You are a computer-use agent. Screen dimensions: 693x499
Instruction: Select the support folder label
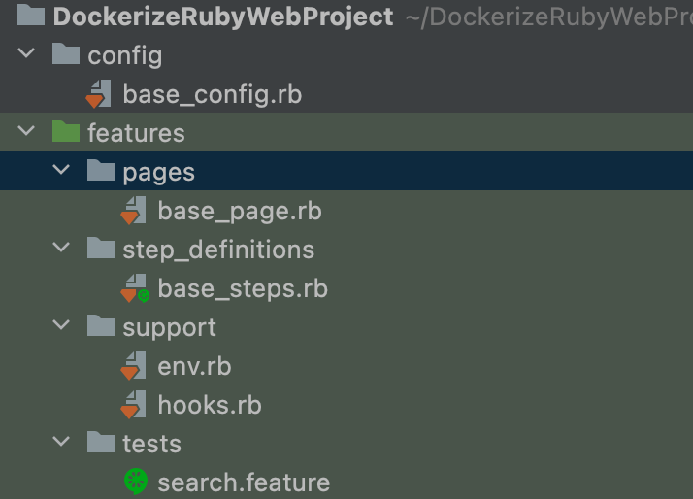pos(169,328)
